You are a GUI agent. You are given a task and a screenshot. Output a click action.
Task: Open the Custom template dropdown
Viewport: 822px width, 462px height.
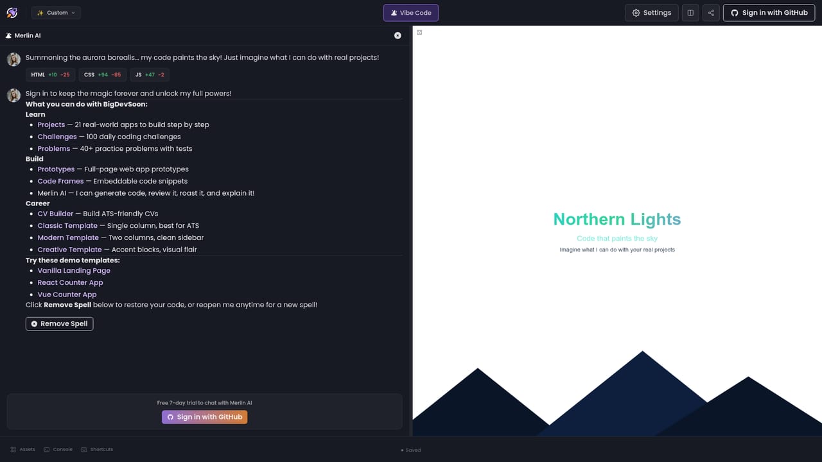coord(56,13)
